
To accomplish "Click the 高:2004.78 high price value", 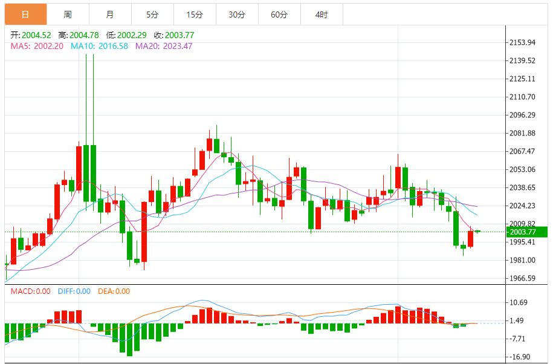I will coord(79,35).
